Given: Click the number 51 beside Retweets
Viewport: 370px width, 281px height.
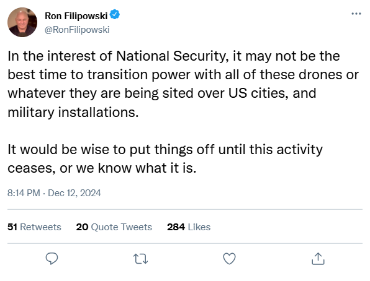Looking at the screenshot, I should 12,227.
